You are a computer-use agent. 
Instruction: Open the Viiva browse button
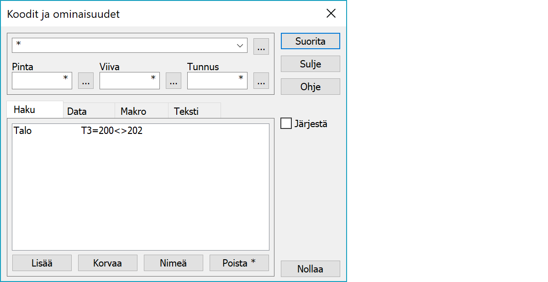[173, 81]
